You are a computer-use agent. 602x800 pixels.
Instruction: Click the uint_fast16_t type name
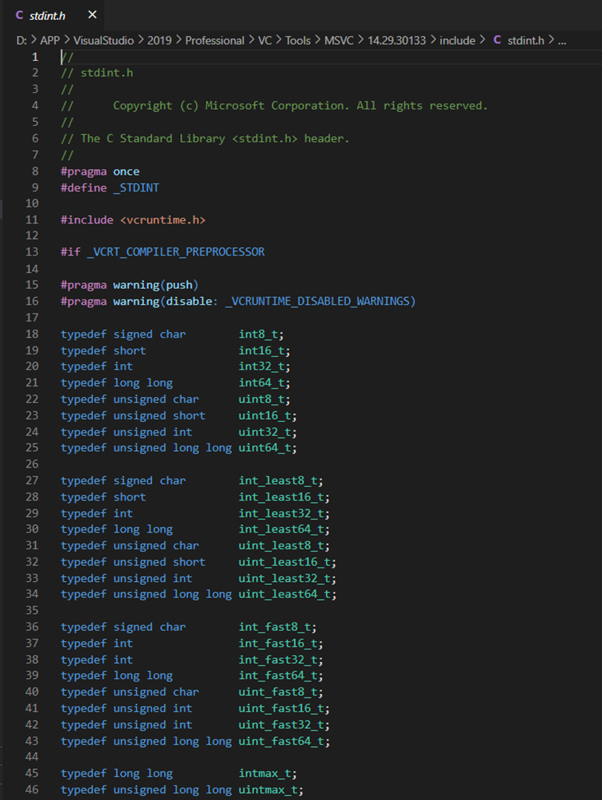pyautogui.click(x=281, y=708)
